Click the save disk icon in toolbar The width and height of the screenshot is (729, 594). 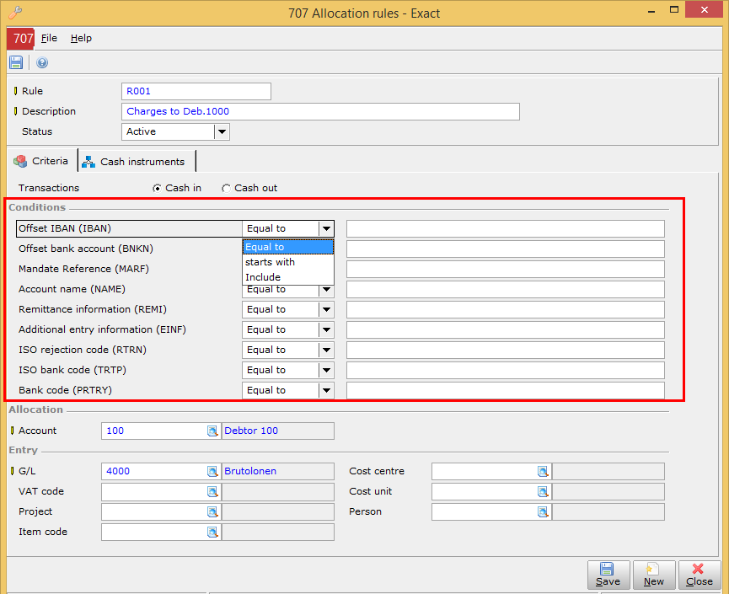click(16, 62)
